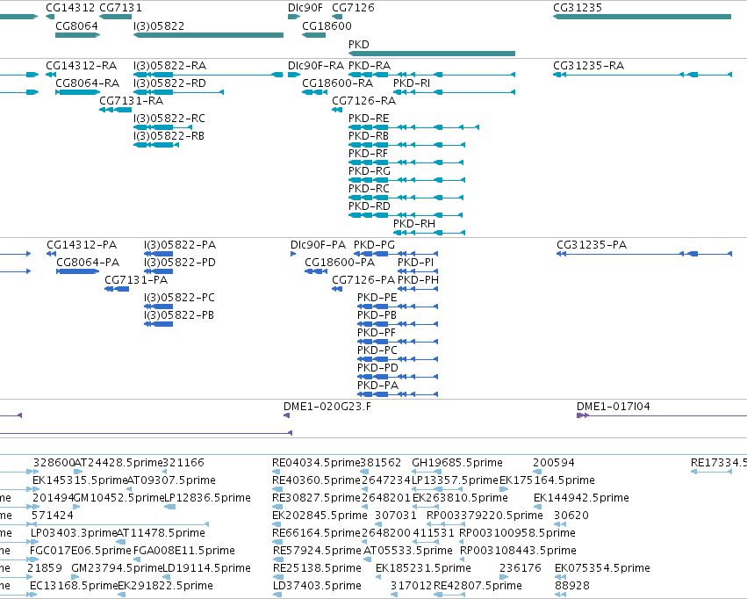The height and width of the screenshot is (599, 747).
Task: Select the CG14312 gene label
Action: (x=70, y=8)
